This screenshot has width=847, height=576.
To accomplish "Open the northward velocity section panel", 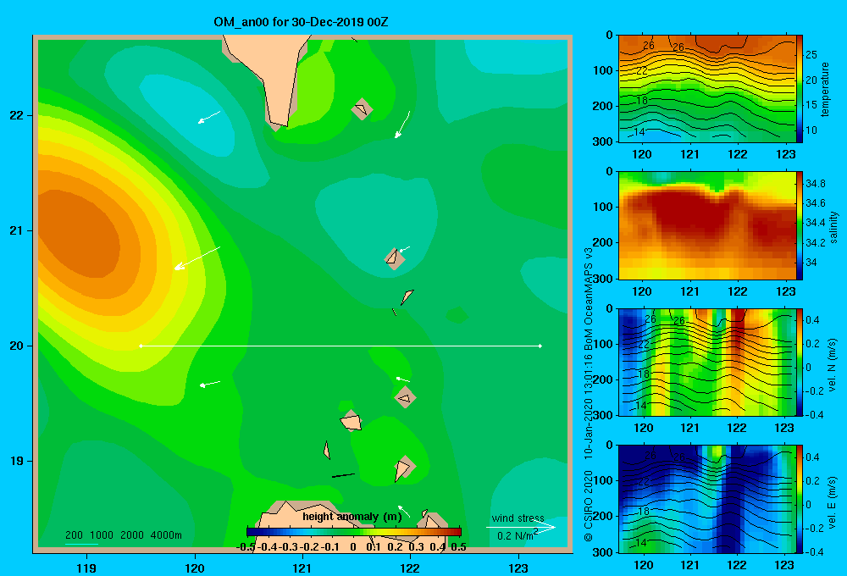I will point(706,362).
